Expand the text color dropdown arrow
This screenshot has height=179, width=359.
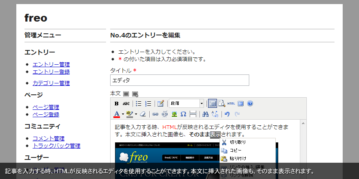123,114
